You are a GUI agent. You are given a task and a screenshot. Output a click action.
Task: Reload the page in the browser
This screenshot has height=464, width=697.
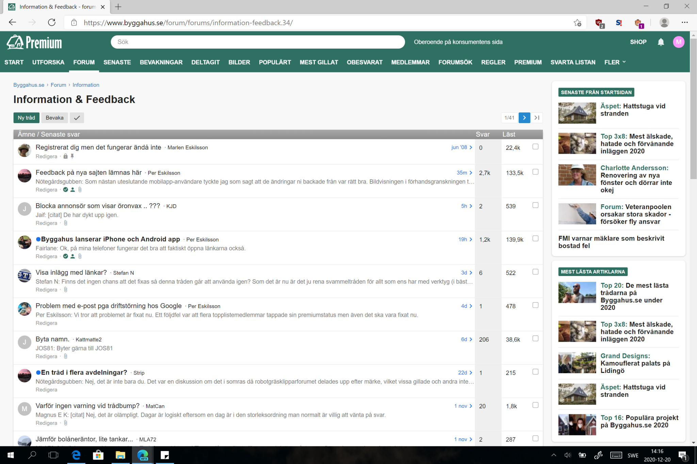click(x=52, y=22)
